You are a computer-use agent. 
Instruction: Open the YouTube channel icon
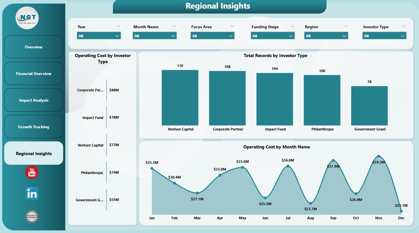(31, 172)
